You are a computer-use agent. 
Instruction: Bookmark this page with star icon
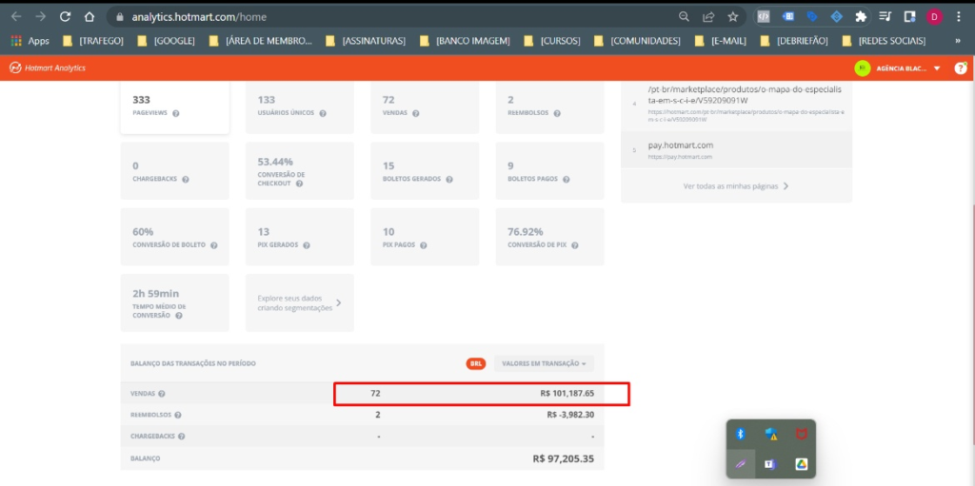pyautogui.click(x=733, y=16)
